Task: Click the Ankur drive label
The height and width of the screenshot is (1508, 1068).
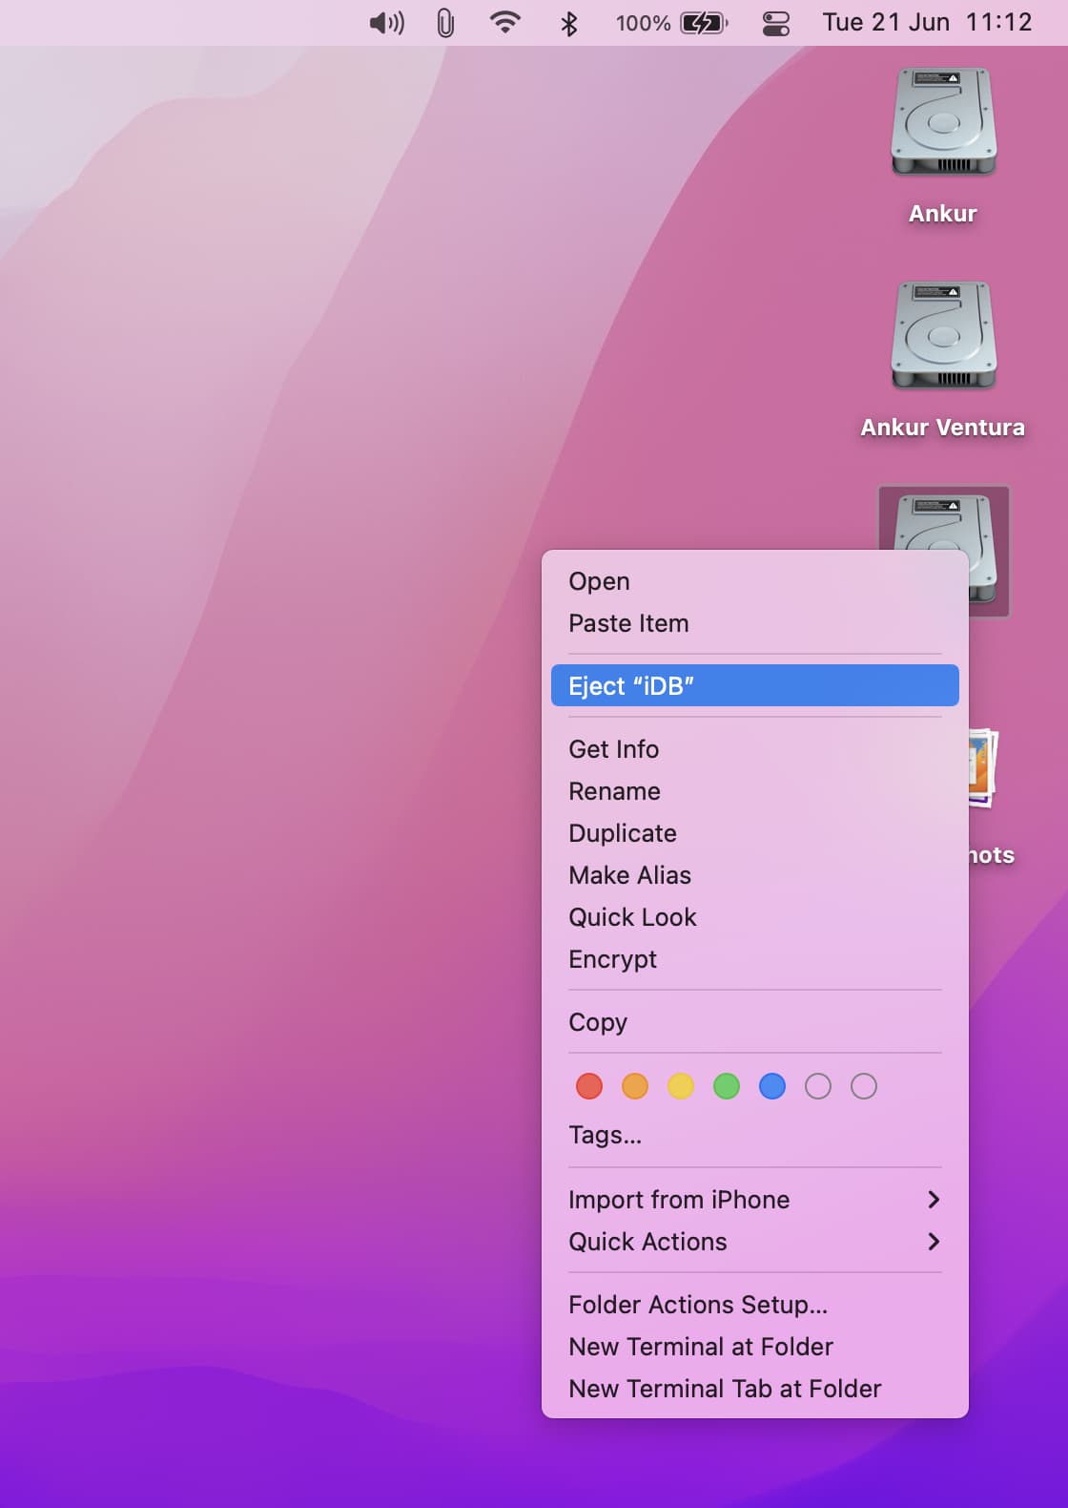Action: (x=943, y=214)
